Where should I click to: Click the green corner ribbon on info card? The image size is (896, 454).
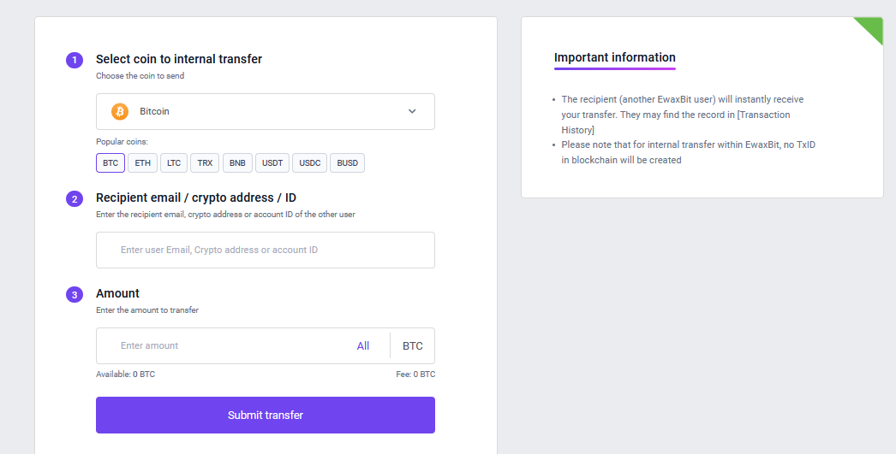[x=873, y=27]
